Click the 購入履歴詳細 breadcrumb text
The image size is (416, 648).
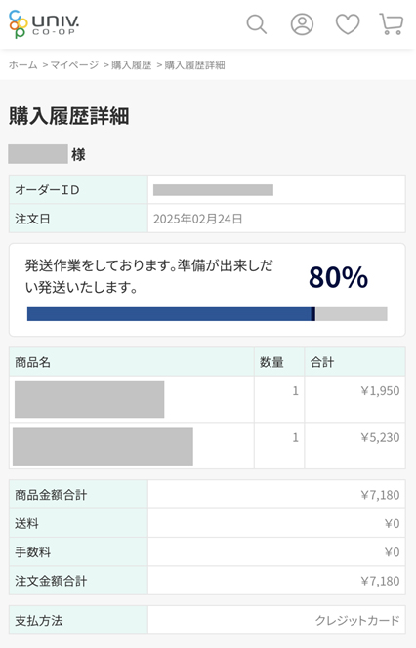click(194, 64)
